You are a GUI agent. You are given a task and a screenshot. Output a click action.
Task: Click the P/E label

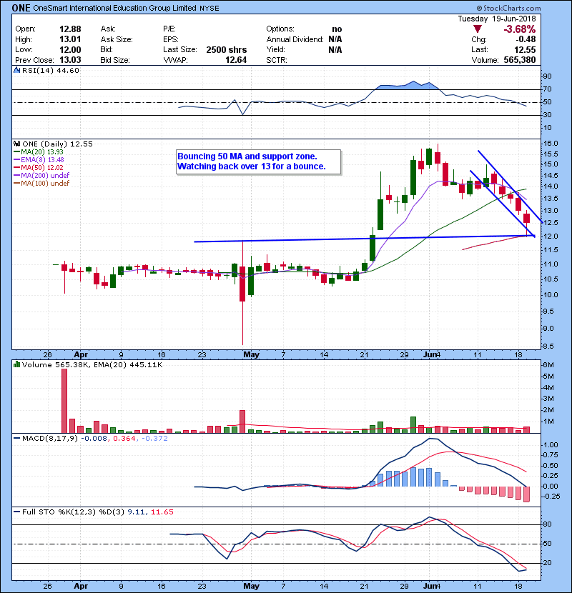point(169,29)
